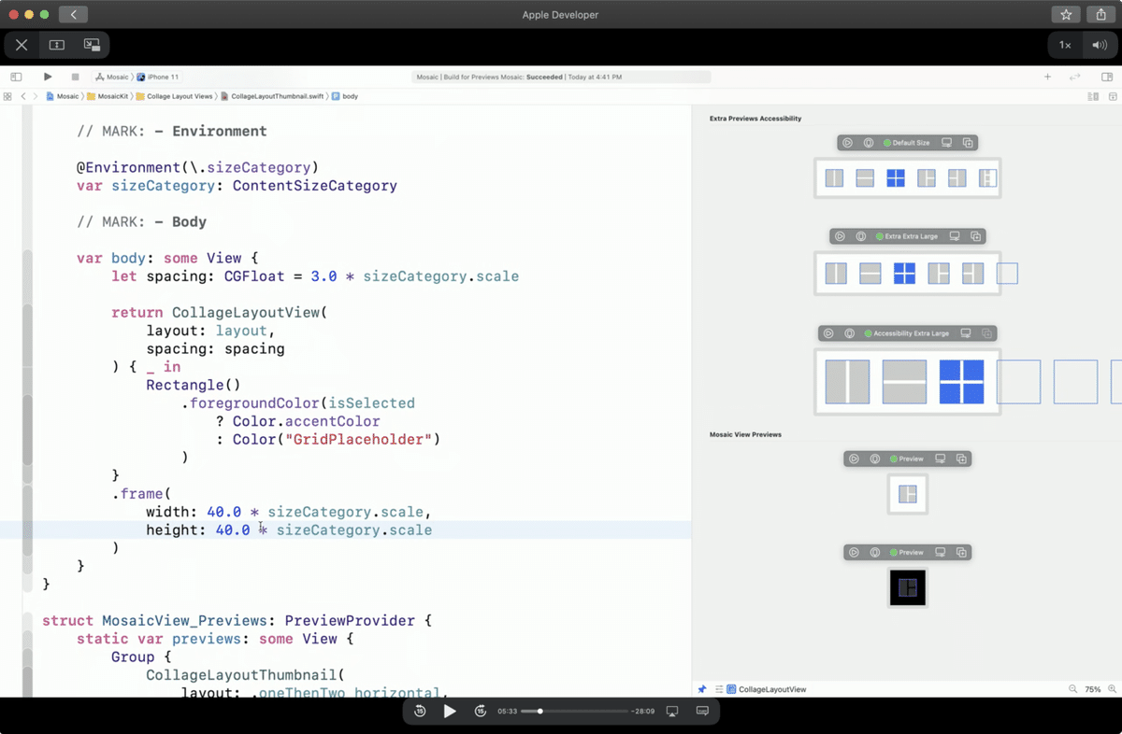Open the 1× playback speed menu
This screenshot has width=1122, height=734.
[1065, 45]
